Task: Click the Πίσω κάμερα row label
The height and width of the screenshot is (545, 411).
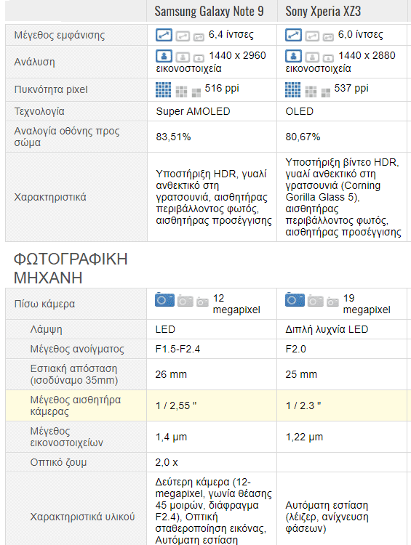Action: click(44, 304)
